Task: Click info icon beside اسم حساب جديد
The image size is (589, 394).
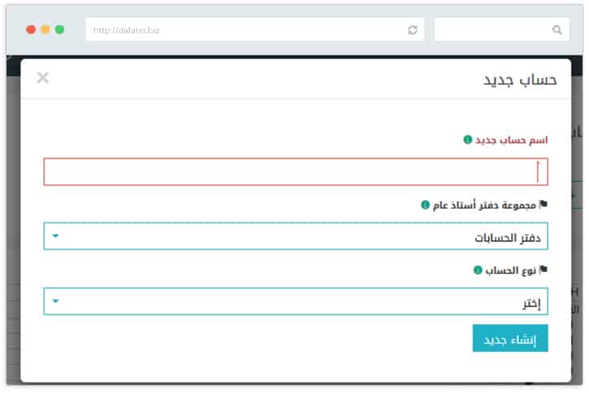Action: pyautogui.click(x=467, y=140)
